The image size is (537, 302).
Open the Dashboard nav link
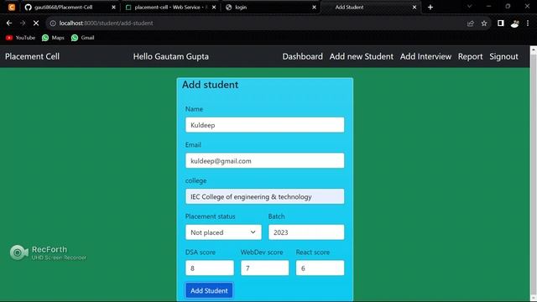[302, 56]
